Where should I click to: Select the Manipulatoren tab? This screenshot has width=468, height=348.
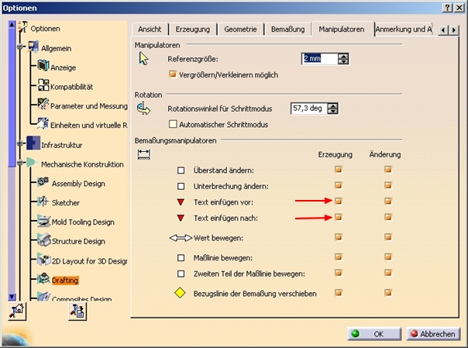click(342, 29)
